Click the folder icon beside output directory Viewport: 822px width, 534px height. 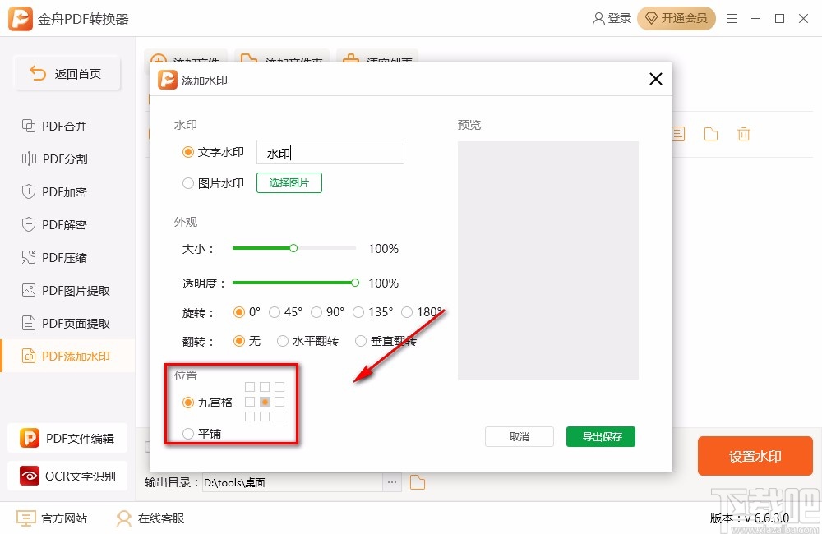coord(417,483)
